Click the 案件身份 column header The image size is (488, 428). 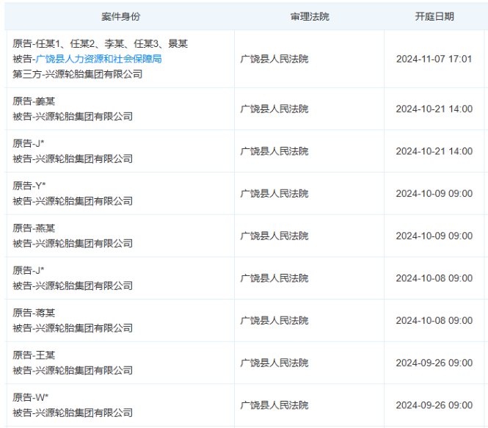click(x=120, y=16)
